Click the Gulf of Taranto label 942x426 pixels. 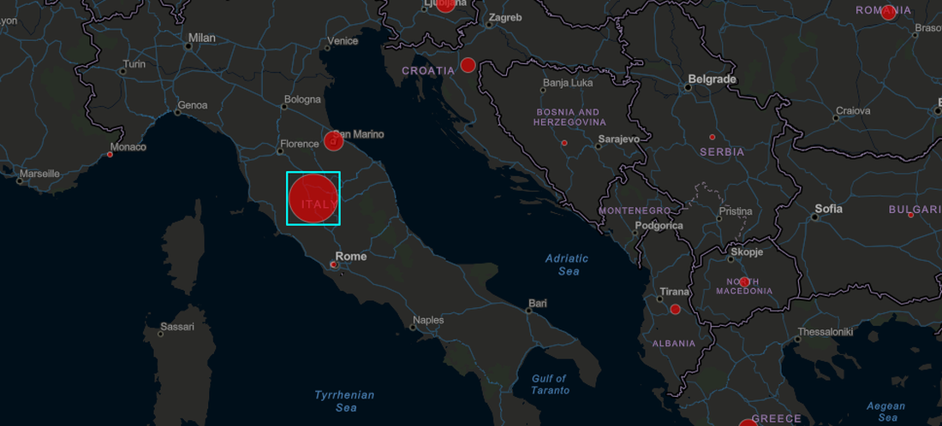click(x=548, y=385)
